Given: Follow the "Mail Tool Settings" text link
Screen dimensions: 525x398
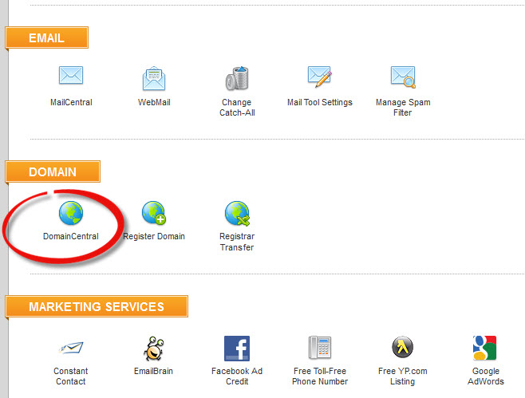Looking at the screenshot, I should [x=319, y=103].
